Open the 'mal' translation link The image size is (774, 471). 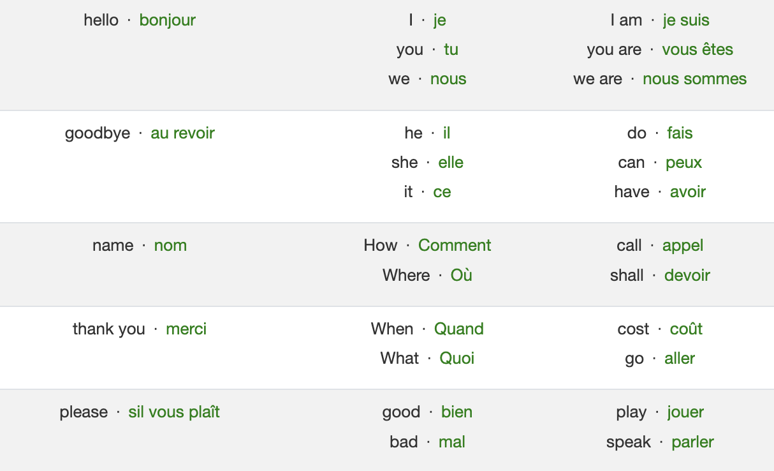click(x=451, y=442)
